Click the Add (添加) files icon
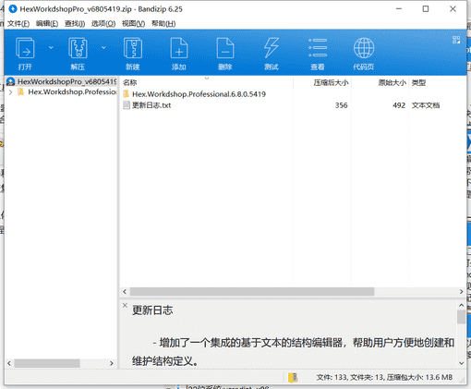 (x=179, y=48)
